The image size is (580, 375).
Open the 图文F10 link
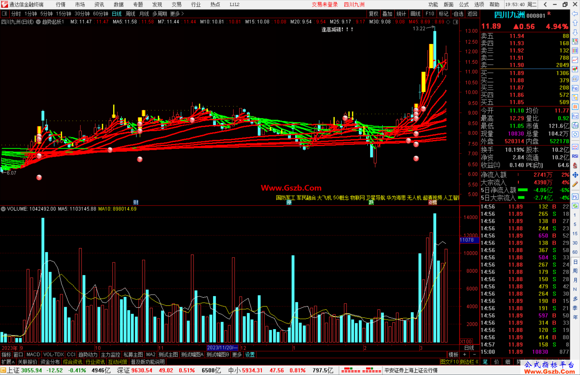[x=450, y=362]
